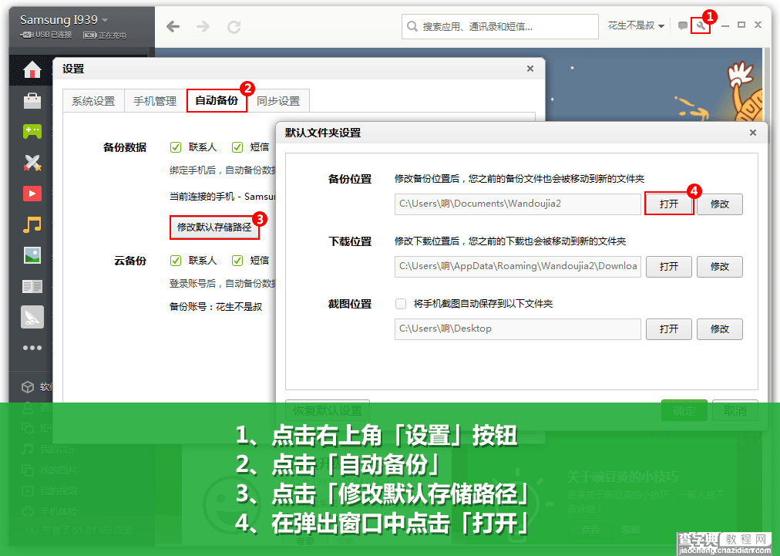This screenshot has height=556, width=780.
Task: Enable 将手机截图自动保存到以下文件夹 checkbox
Action: point(401,304)
